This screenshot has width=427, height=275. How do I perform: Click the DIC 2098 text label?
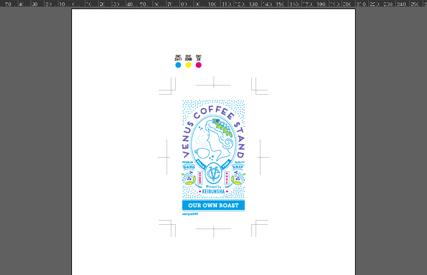(x=188, y=58)
